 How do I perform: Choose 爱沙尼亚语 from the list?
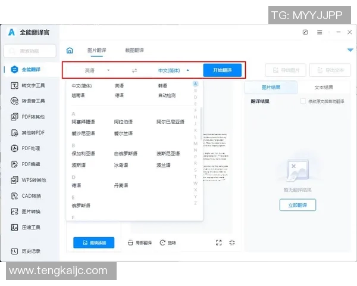[83, 133]
